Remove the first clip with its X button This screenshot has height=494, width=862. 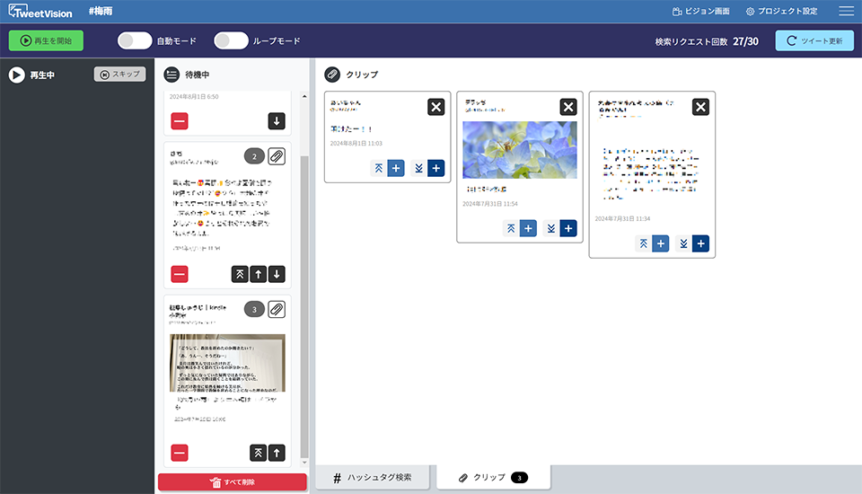click(x=435, y=107)
